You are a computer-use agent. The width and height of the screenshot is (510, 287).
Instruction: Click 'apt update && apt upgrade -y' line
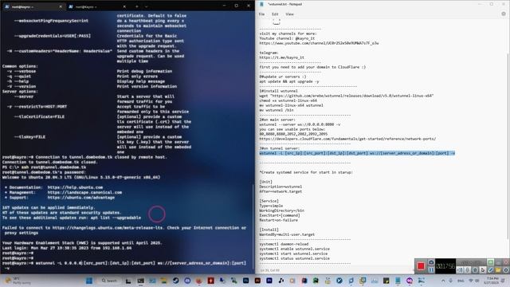288,81
